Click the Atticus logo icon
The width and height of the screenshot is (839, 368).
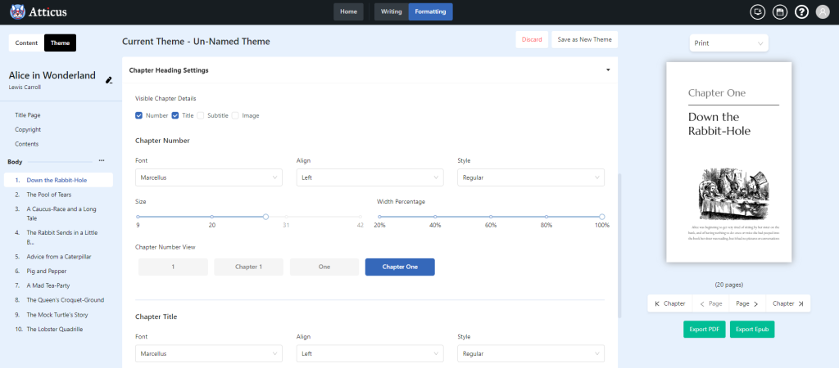18,11
